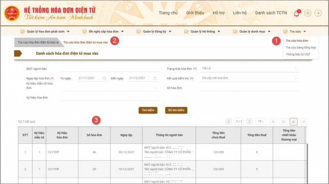Click the icon beside Quản lý đăng ký
The width and height of the screenshot is (329, 184).
(x=138, y=31)
